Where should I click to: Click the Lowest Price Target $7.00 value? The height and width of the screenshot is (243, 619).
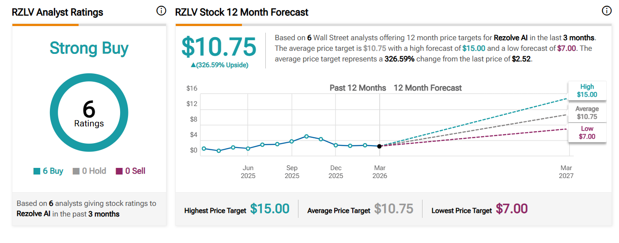(x=511, y=209)
